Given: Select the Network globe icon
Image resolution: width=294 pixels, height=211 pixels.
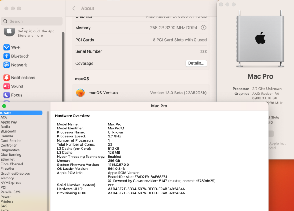Looking at the screenshot, I should coord(6,65).
